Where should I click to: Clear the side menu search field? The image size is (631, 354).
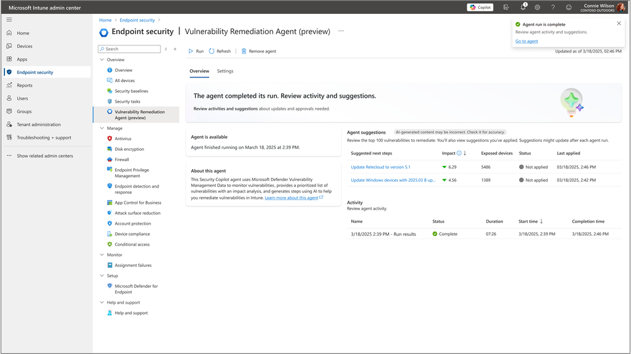(x=165, y=49)
